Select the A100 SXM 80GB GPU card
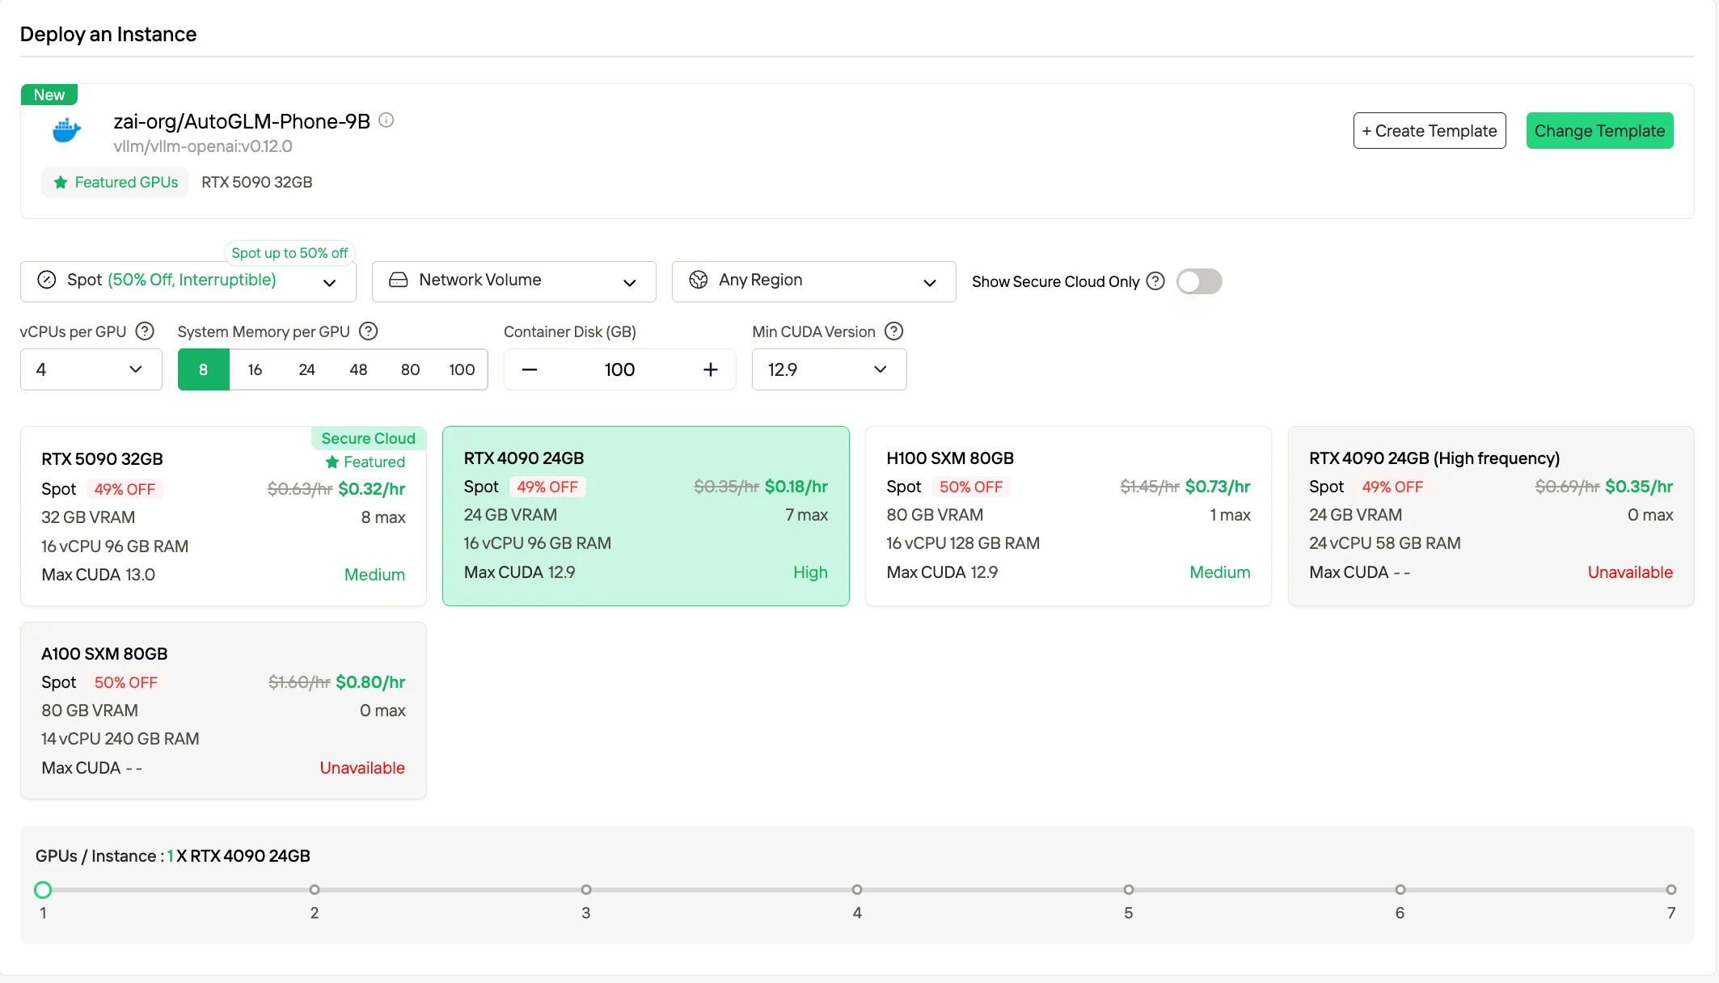 [223, 711]
